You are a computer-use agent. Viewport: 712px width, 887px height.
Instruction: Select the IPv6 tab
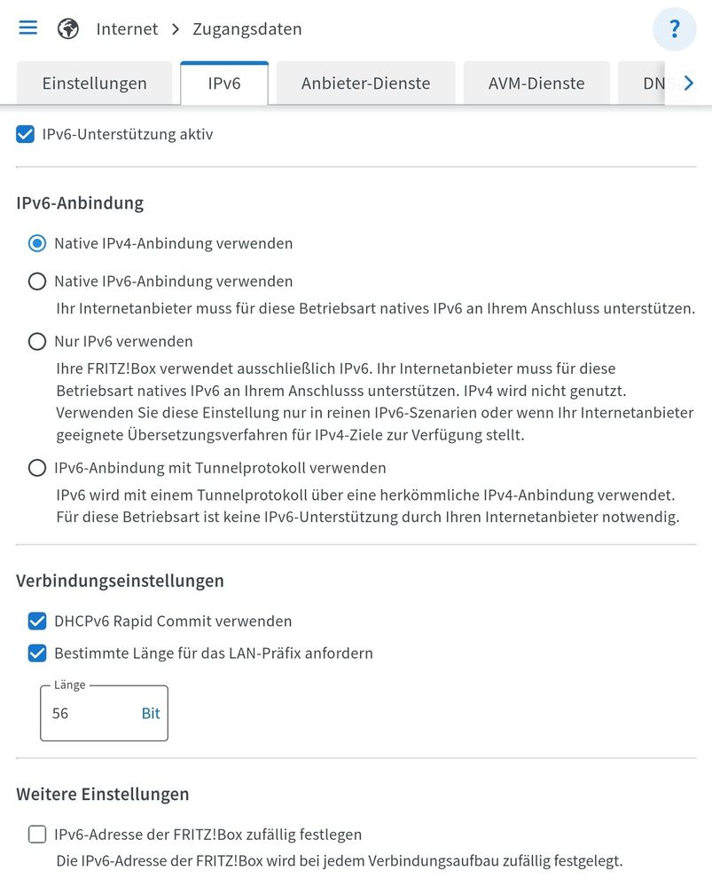223,83
